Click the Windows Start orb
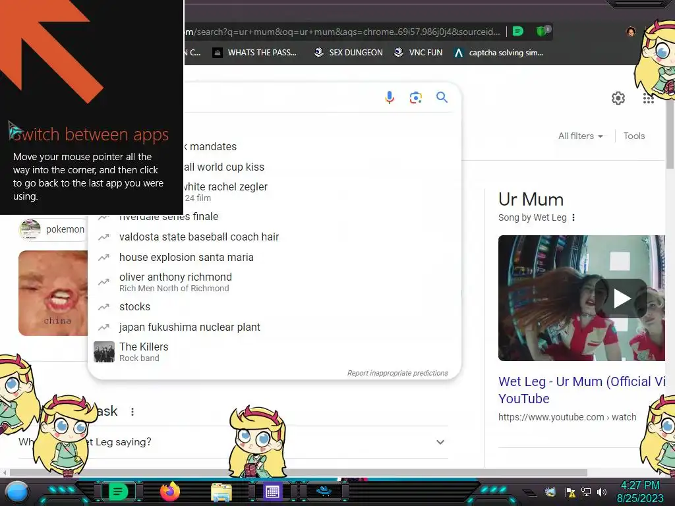Image resolution: width=675 pixels, height=506 pixels. coord(17,492)
